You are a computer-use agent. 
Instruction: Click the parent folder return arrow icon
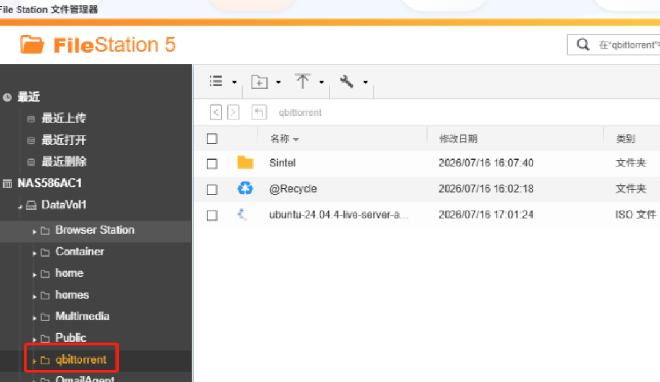[x=259, y=112]
